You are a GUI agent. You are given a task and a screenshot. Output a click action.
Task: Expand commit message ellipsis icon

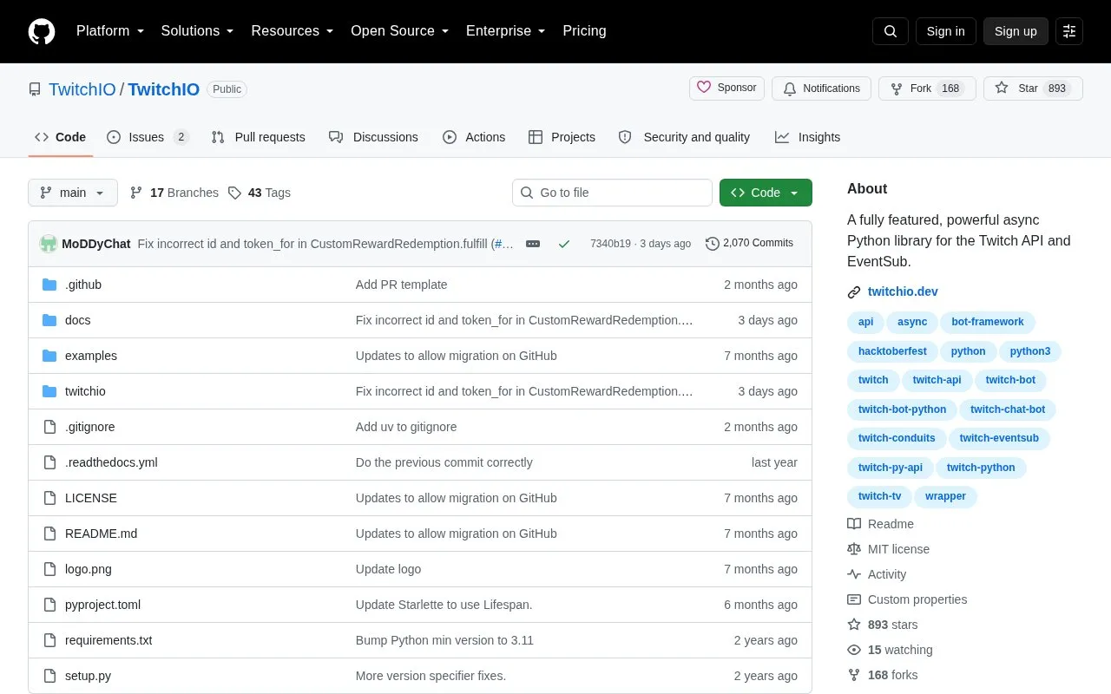click(x=533, y=244)
